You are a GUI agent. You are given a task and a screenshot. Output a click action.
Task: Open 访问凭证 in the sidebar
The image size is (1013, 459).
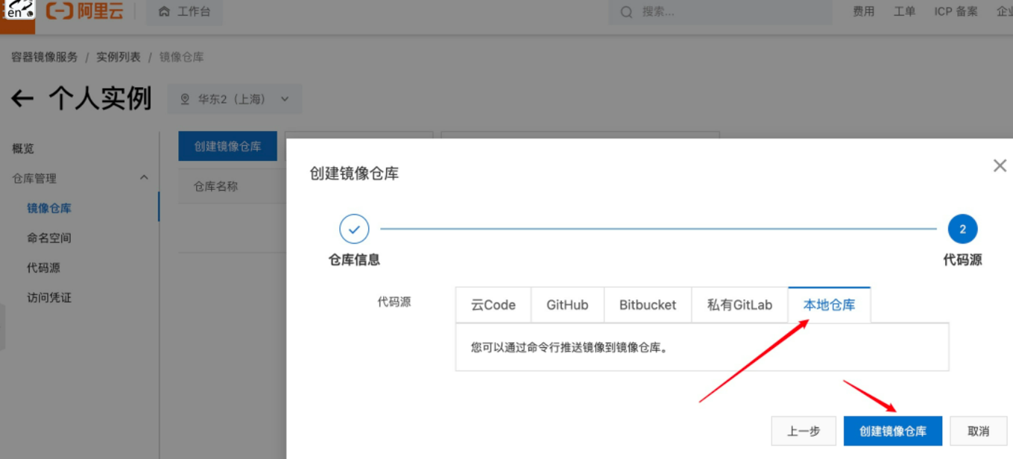click(x=49, y=297)
